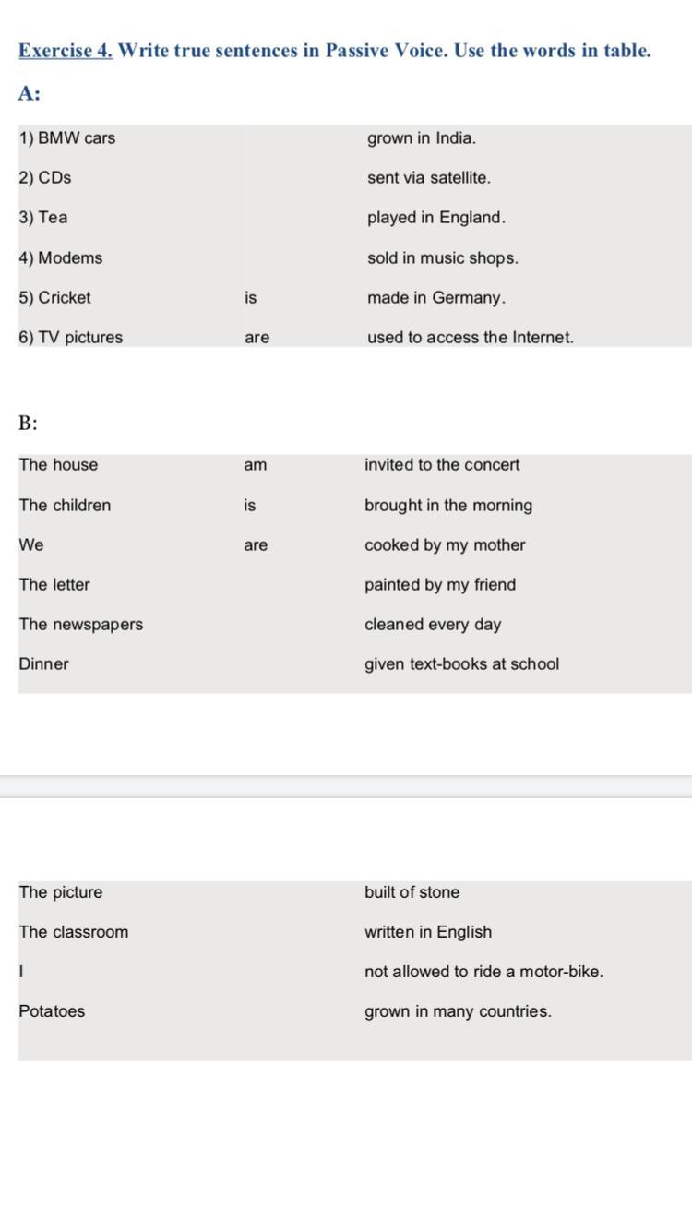The image size is (692, 1231).
Task: Click the phrase "grown in India."
Action: (x=422, y=138)
